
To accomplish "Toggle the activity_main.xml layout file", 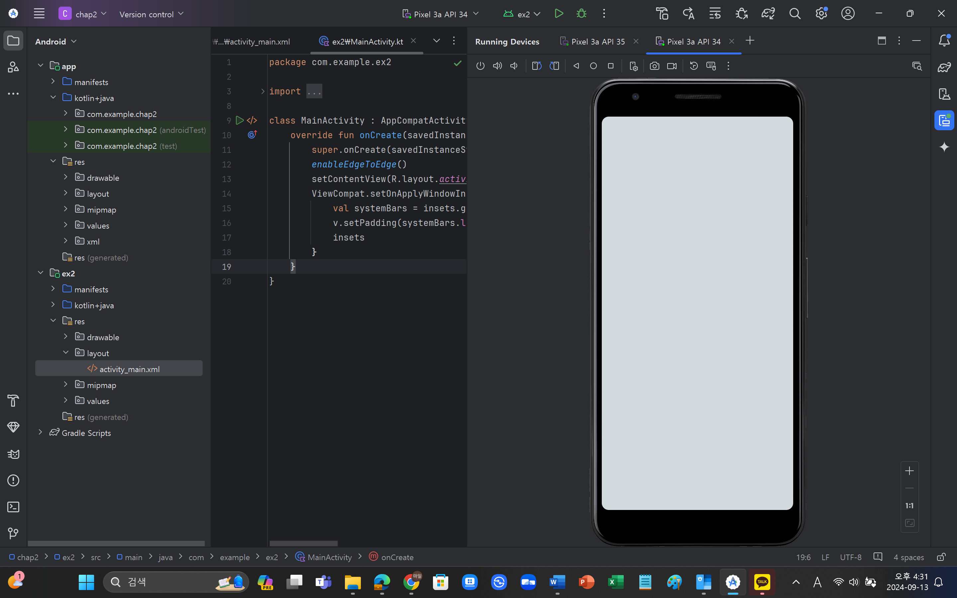I will (x=129, y=368).
